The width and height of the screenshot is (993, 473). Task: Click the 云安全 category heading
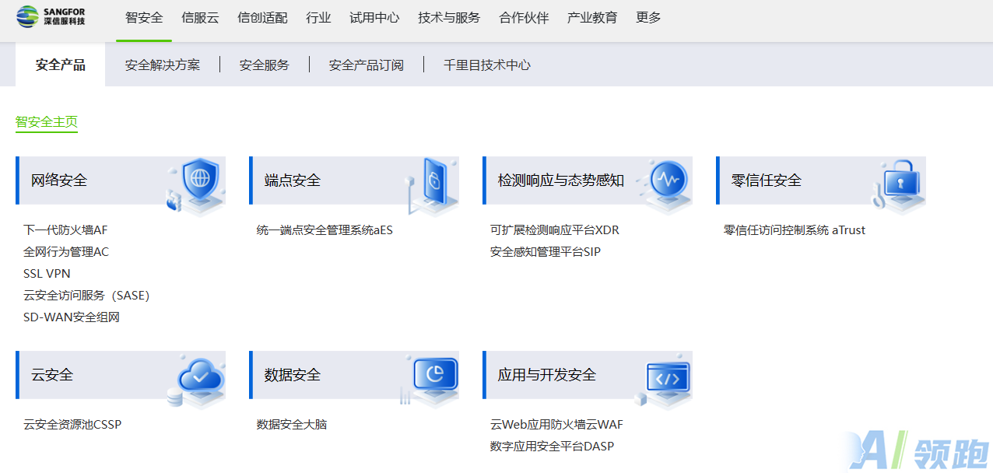(x=52, y=374)
